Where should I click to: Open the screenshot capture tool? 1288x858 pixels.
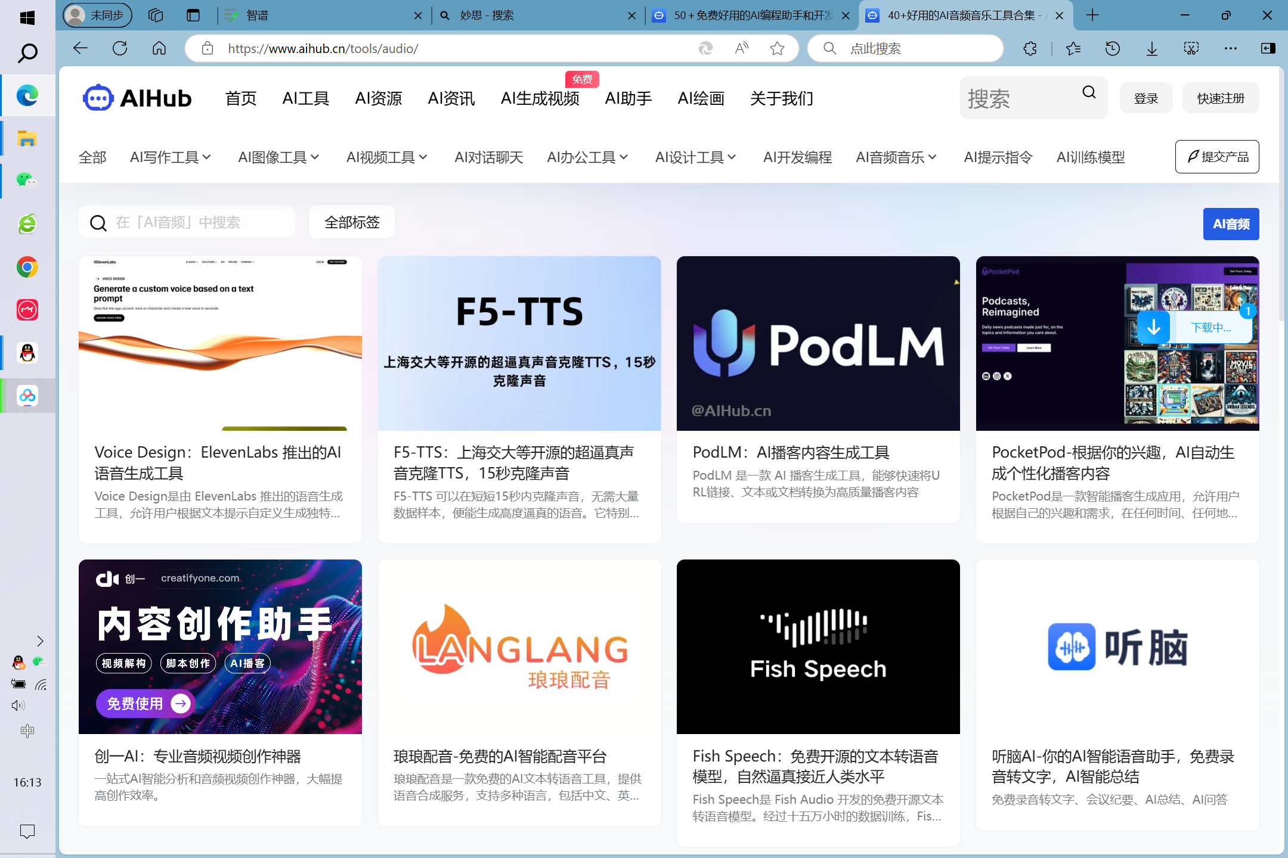click(x=1191, y=48)
